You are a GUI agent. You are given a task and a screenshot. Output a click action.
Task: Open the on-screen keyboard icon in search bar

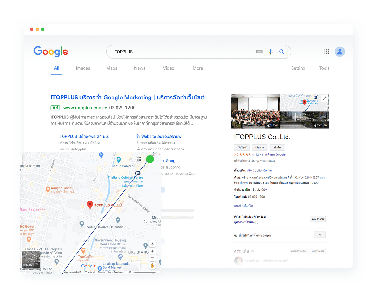point(259,52)
